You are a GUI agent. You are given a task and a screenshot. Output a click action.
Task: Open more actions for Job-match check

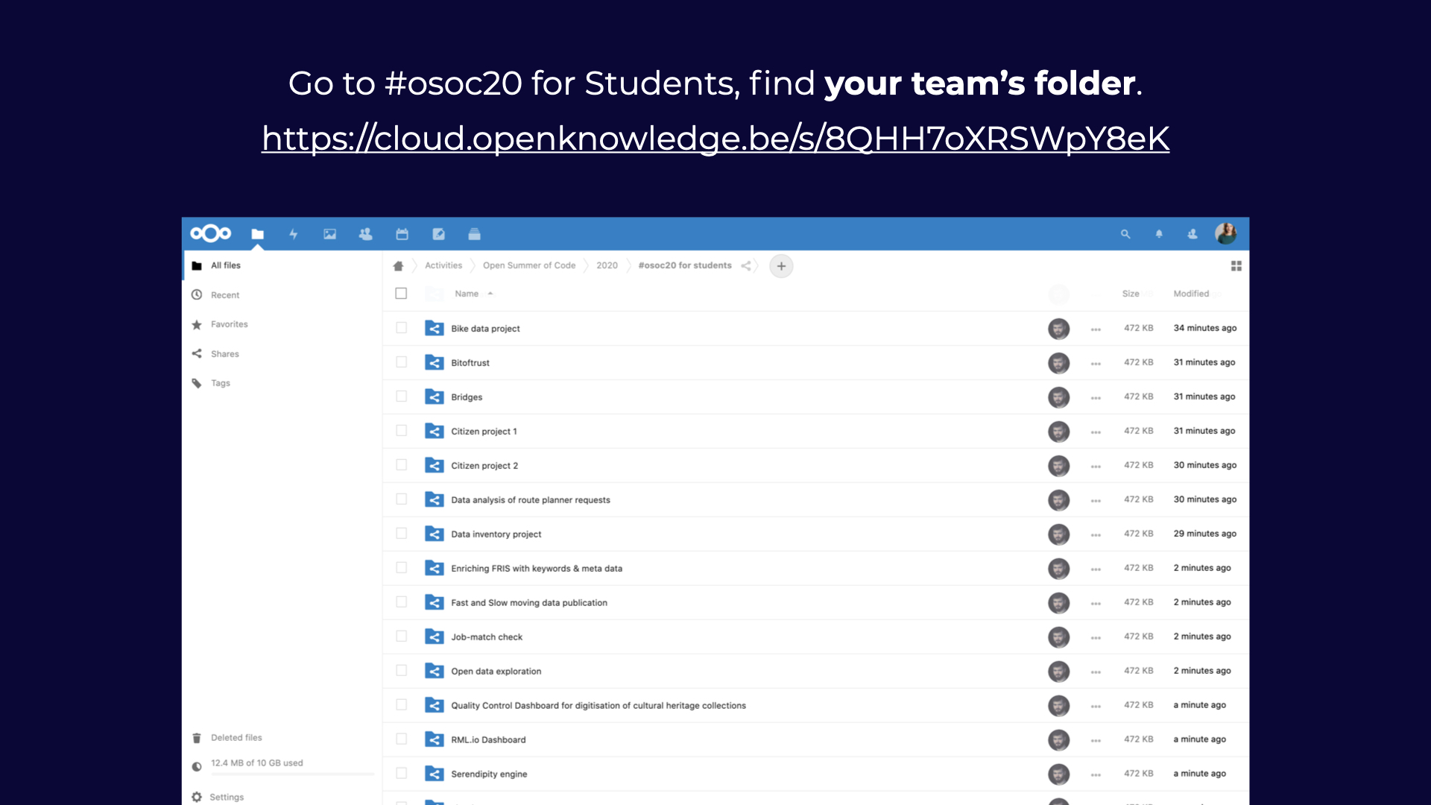(x=1096, y=637)
